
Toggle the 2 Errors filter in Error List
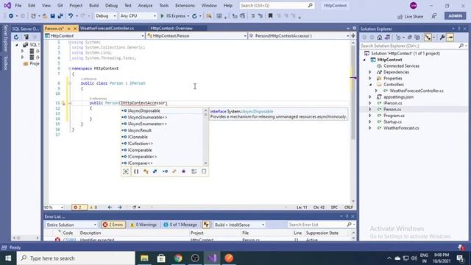(x=113, y=225)
